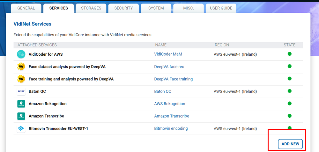Image resolution: width=319 pixels, height=152 pixels.
Task: Open the DeepVA face rec link
Action: tap(169, 67)
